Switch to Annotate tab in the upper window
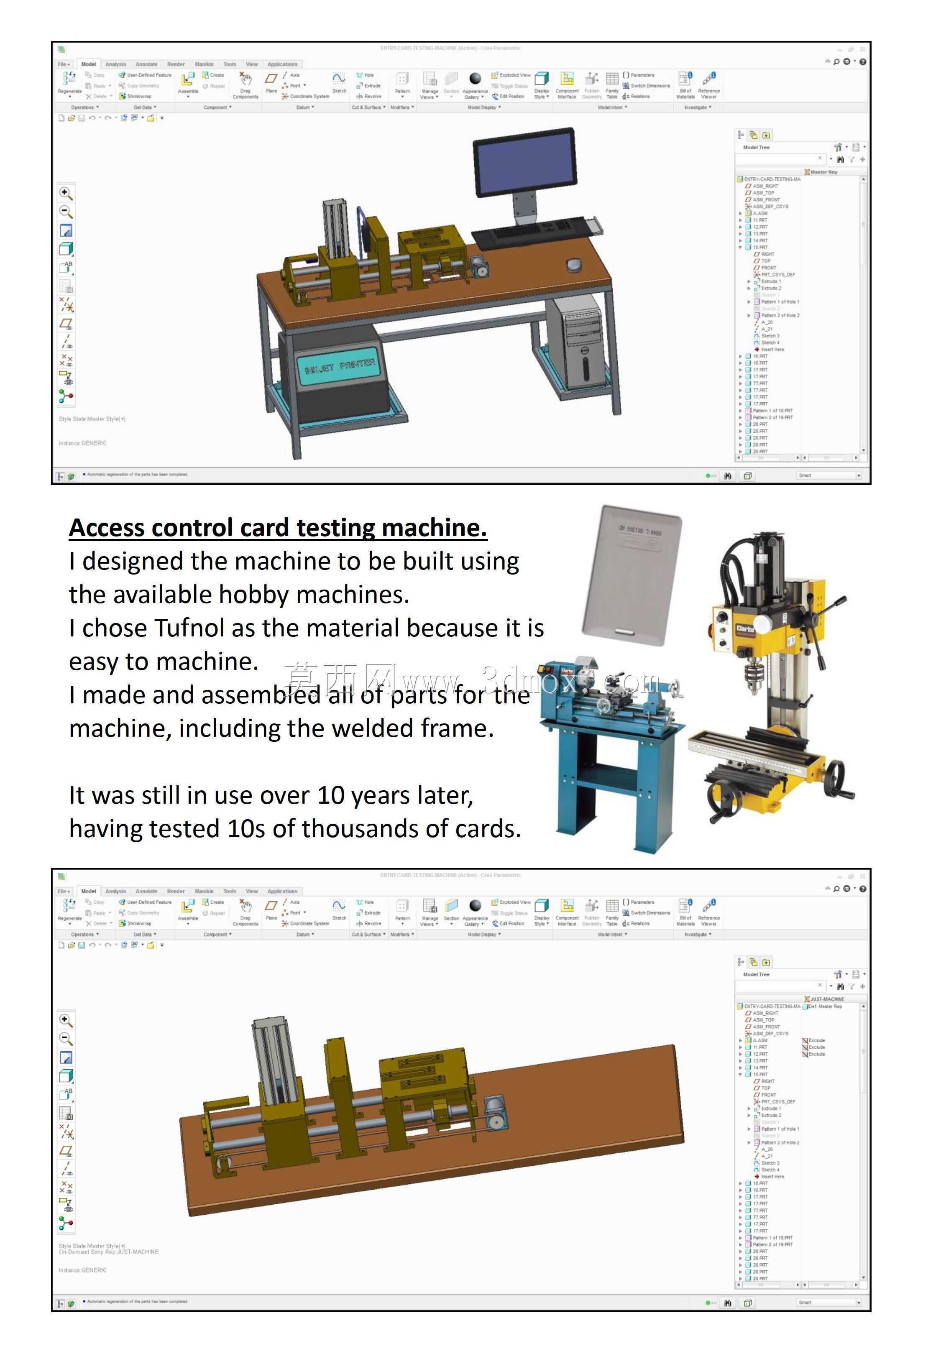 point(146,64)
